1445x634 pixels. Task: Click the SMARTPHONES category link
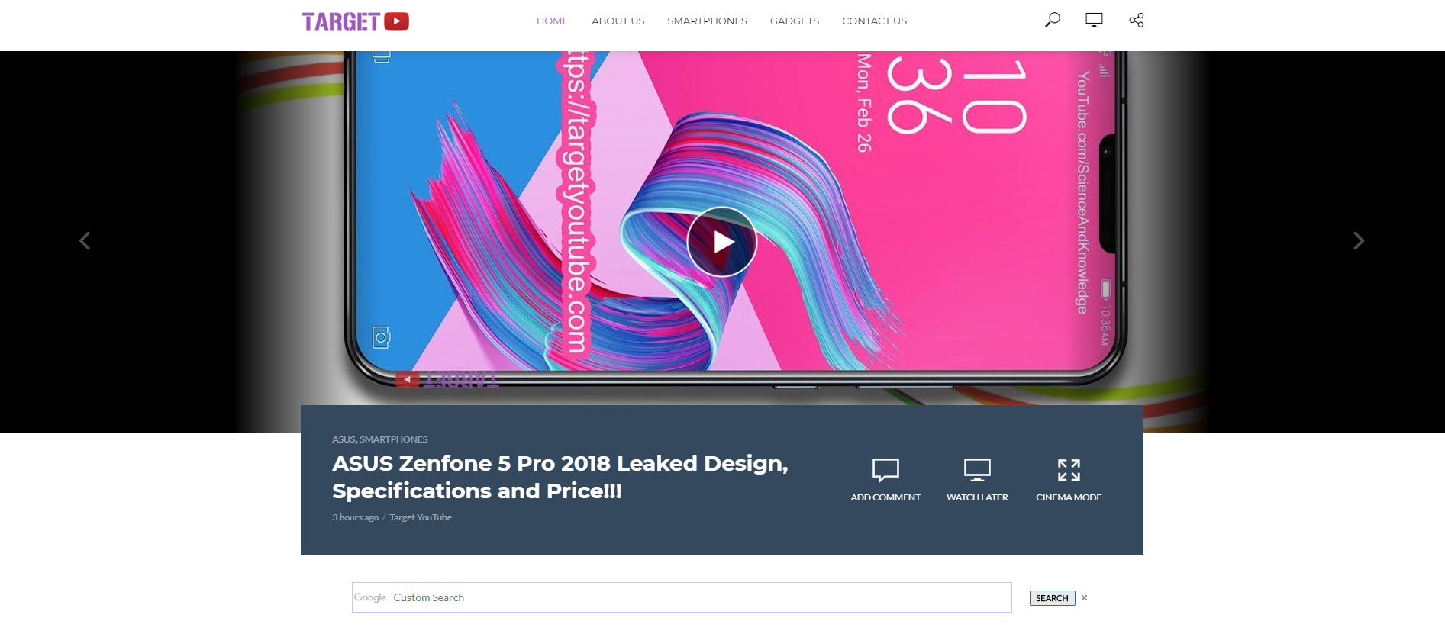[394, 439]
